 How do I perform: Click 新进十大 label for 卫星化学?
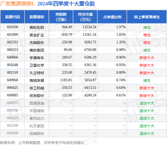pos(147,65)
